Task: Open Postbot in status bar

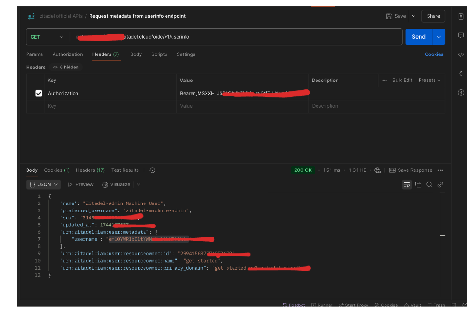Action: coord(294,305)
